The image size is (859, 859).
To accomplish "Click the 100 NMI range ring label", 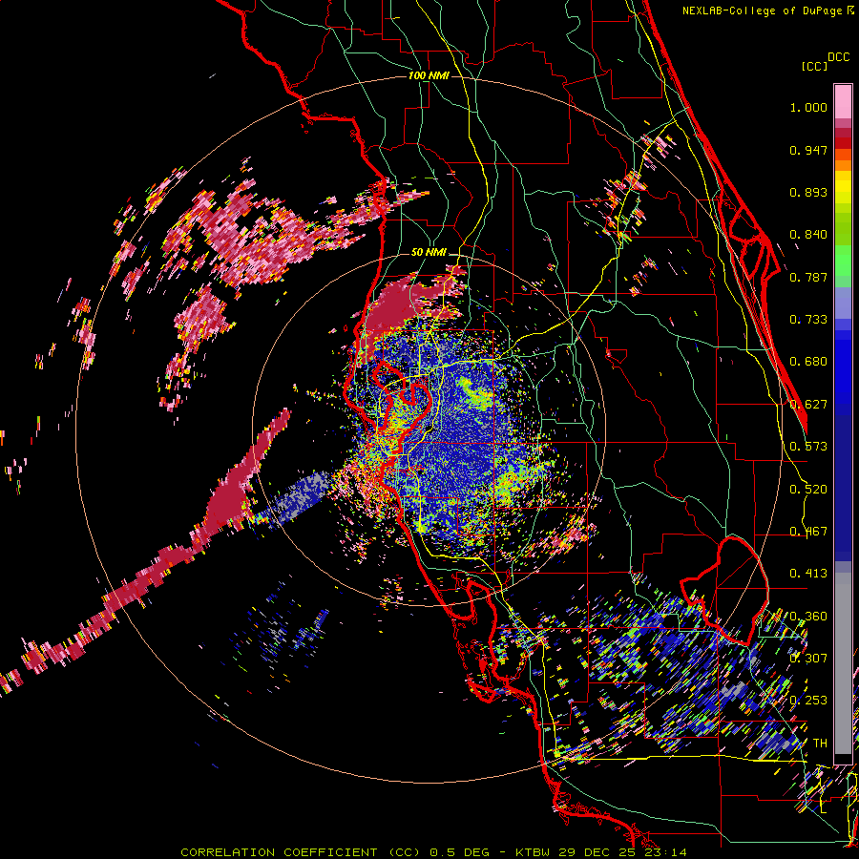I will click(x=429, y=75).
